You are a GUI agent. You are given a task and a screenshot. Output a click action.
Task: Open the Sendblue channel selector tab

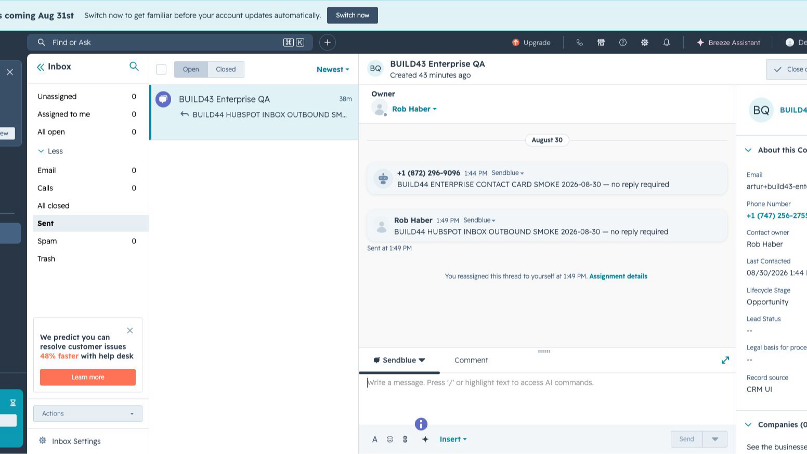coord(399,360)
